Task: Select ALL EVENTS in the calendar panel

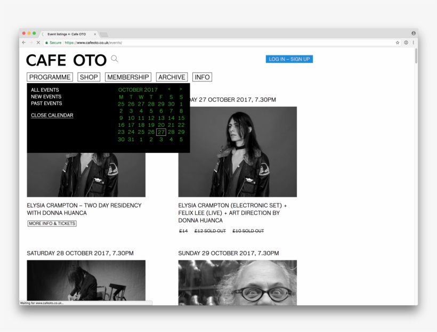Action: [x=45, y=90]
